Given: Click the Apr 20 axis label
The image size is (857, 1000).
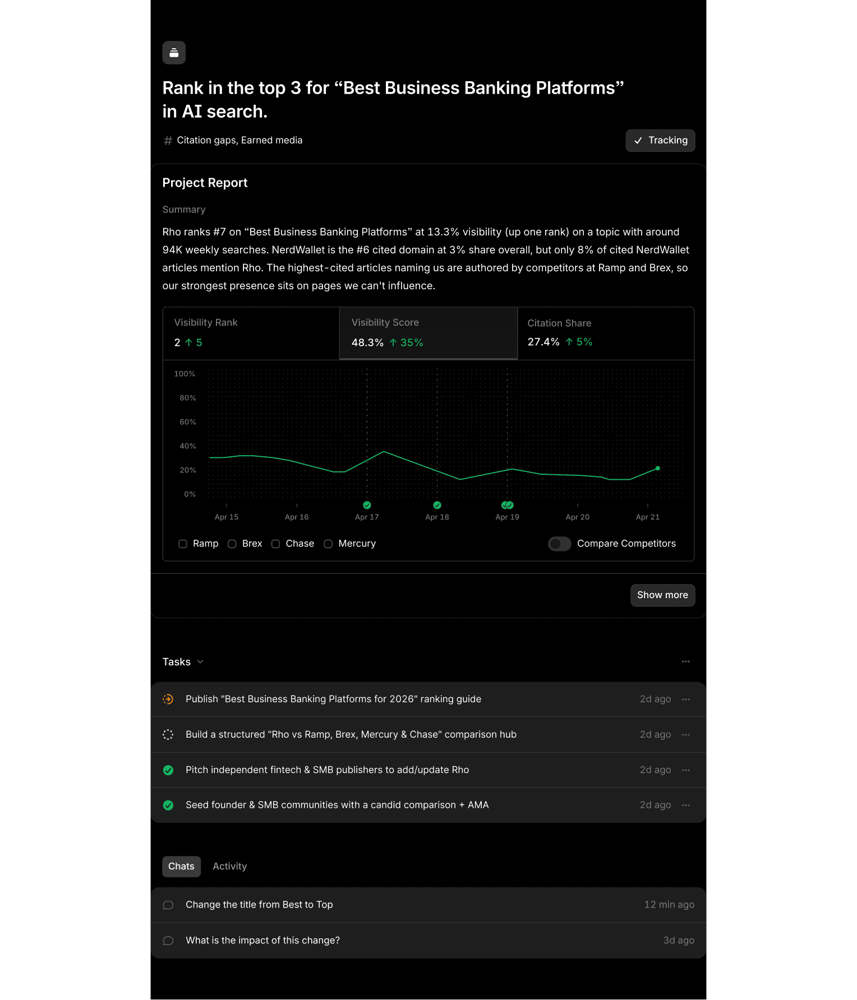Looking at the screenshot, I should click(x=578, y=517).
